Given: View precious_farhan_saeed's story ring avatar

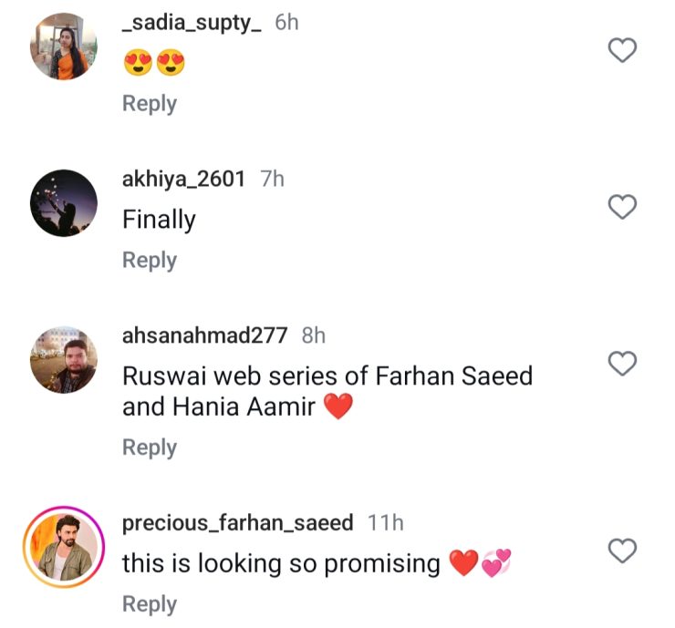Looking at the screenshot, I should (x=64, y=547).
